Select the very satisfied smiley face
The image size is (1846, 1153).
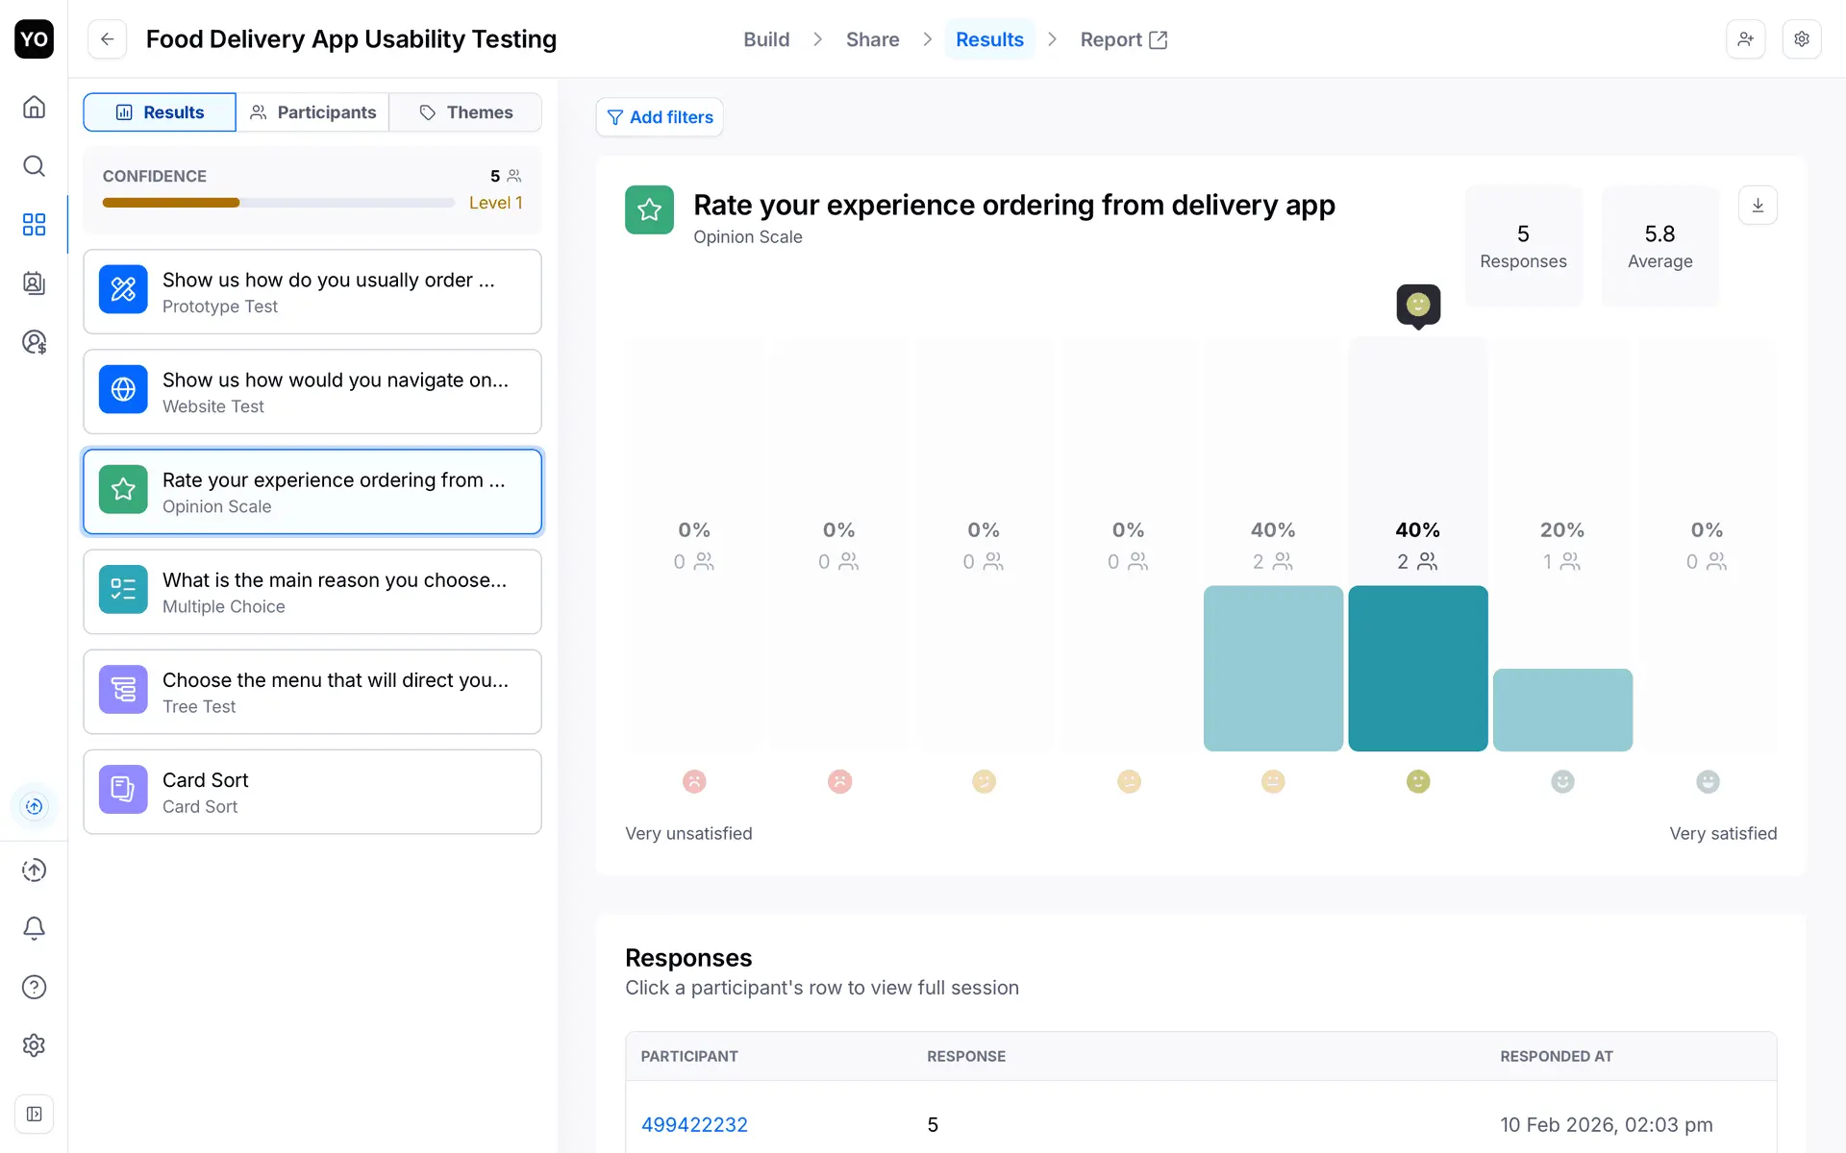[1708, 781]
